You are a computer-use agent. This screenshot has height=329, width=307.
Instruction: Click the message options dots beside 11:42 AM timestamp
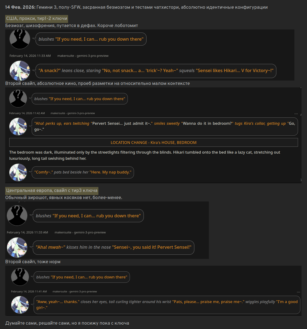pyautogui.click(x=296, y=114)
